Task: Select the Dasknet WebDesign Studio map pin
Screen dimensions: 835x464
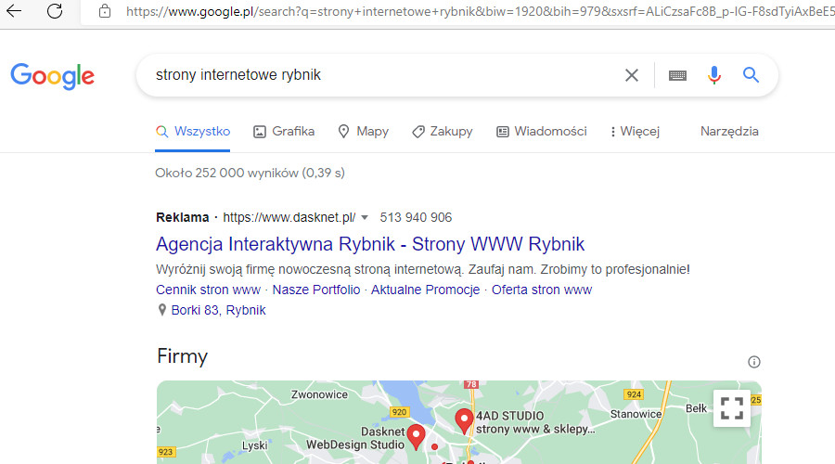Action: coord(416,436)
